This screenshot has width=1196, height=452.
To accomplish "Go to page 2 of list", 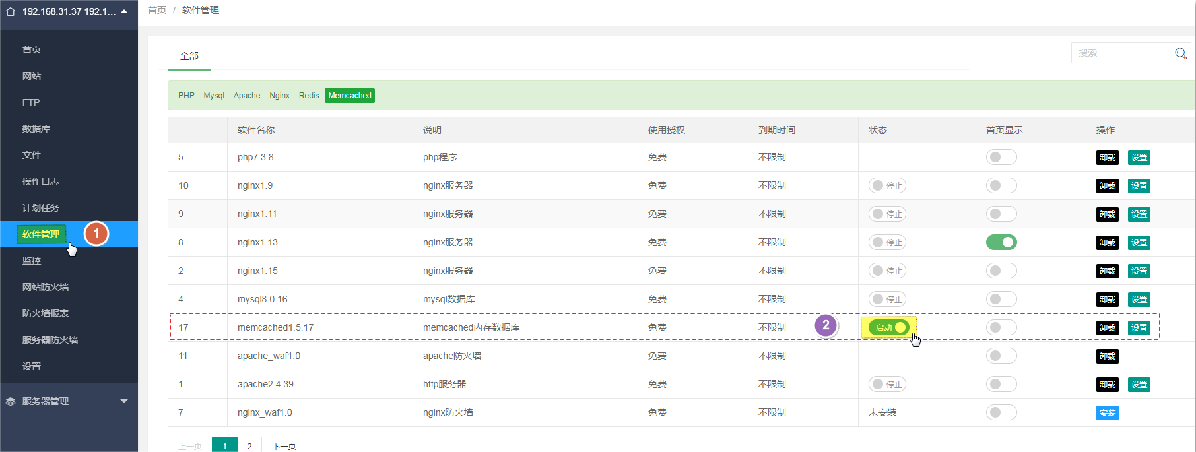I will click(249, 446).
